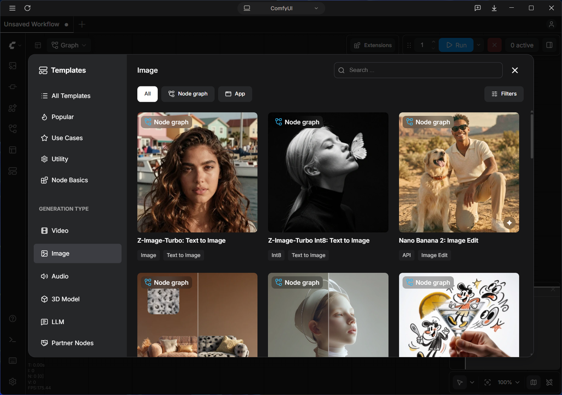Close the Templates dialog
This screenshot has width=562, height=395.
pyautogui.click(x=515, y=70)
